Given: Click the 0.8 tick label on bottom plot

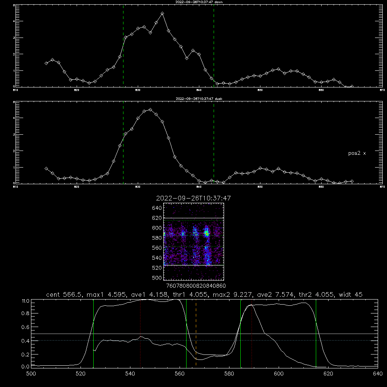Looking at the screenshot, I should click(x=25, y=313).
